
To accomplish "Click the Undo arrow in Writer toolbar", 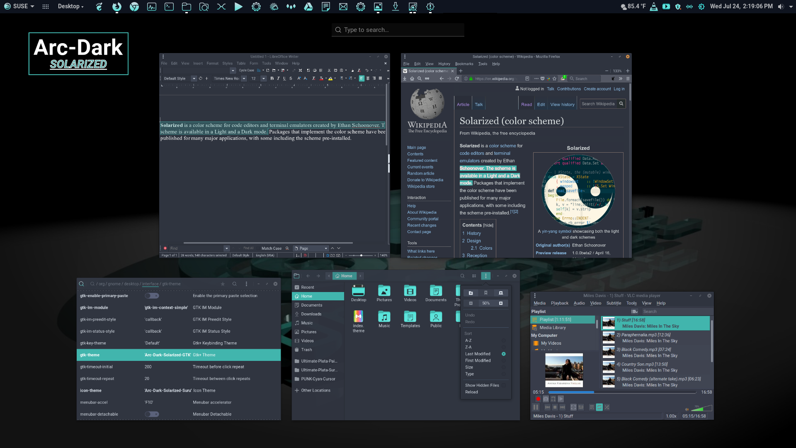I will [366, 71].
